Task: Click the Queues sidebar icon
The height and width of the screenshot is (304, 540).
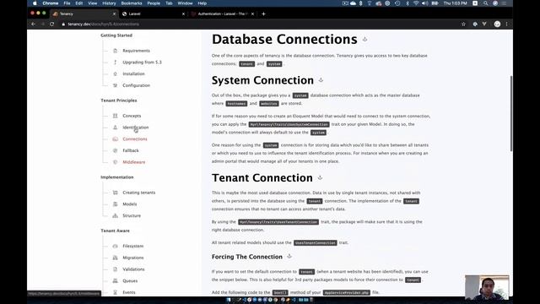Action: (115, 281)
